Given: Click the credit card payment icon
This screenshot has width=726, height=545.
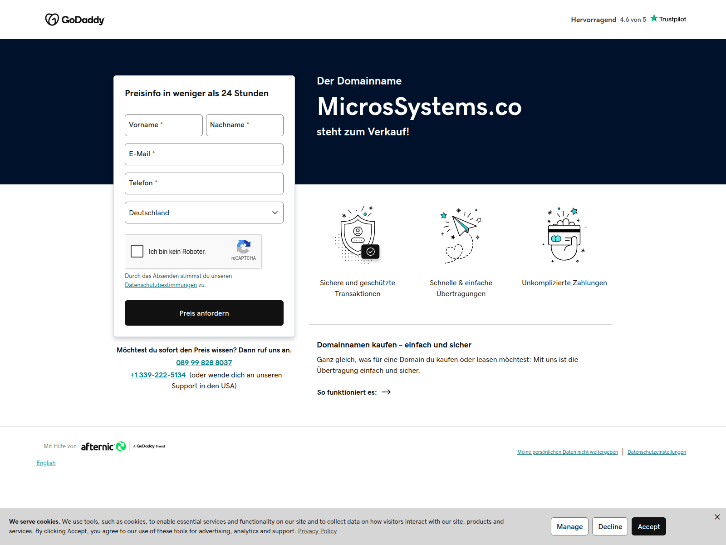Looking at the screenshot, I should (x=564, y=235).
